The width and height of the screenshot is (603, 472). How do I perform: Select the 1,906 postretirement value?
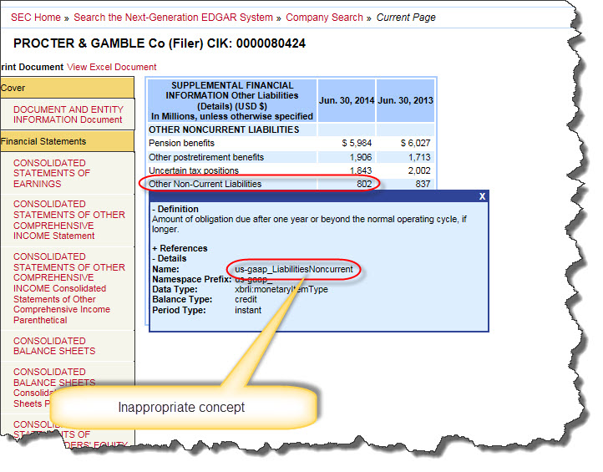point(361,157)
